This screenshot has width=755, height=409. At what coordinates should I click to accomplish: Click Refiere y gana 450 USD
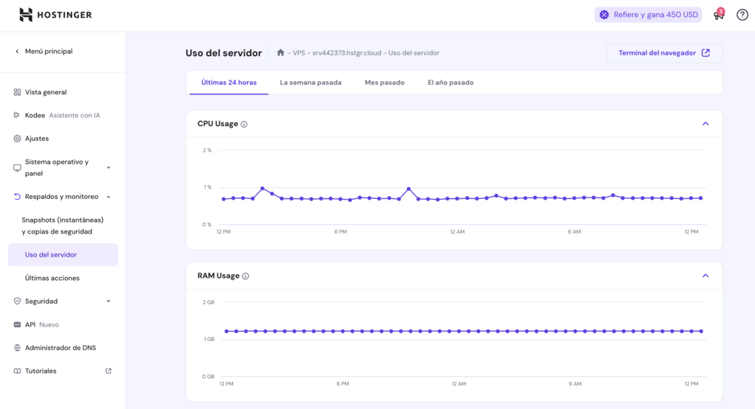648,15
